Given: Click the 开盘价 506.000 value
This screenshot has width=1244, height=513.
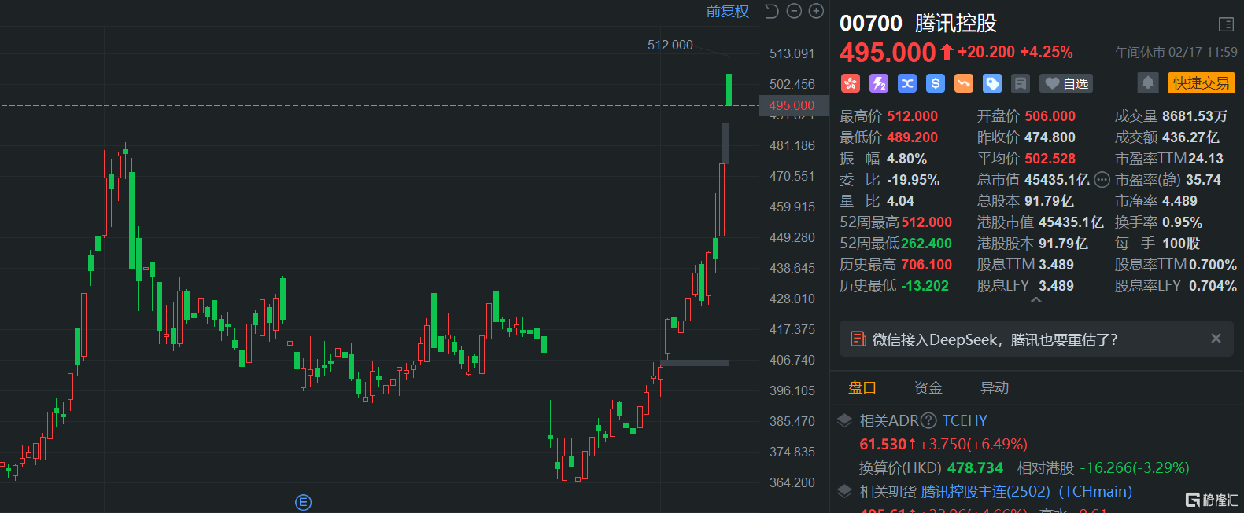Looking at the screenshot, I should [1050, 115].
